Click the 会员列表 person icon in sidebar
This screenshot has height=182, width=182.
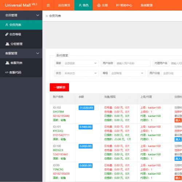(7, 25)
